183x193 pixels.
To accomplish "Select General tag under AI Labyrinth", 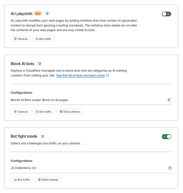I will click(x=20, y=39).
